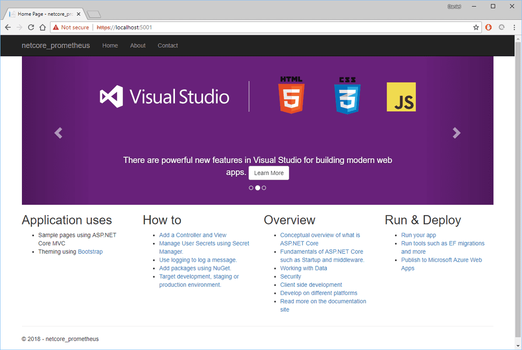522x350 pixels.
Task: Click the browser back navigation arrow
Action: 7,27
